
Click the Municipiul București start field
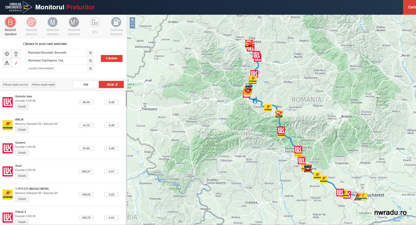click(56, 53)
